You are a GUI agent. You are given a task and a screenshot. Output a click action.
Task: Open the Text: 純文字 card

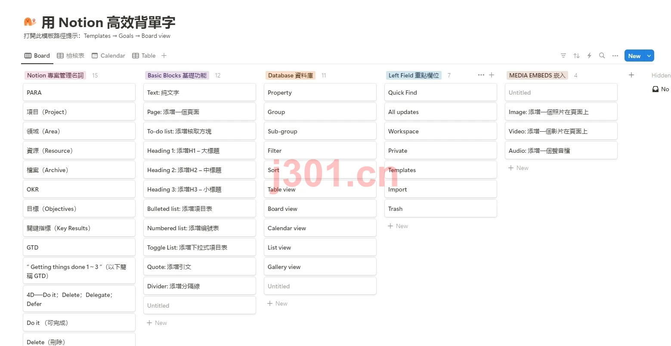tap(200, 93)
